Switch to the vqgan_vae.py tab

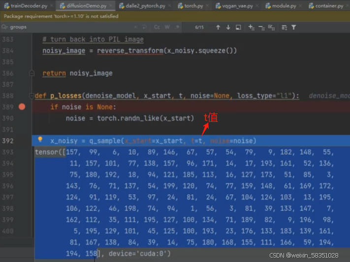[x=237, y=6]
